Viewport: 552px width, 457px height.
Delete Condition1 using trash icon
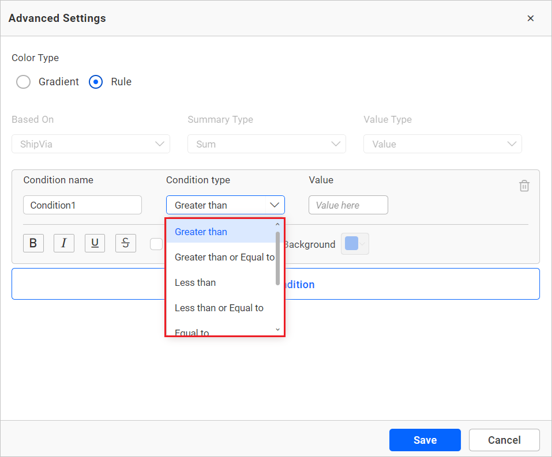click(x=524, y=186)
